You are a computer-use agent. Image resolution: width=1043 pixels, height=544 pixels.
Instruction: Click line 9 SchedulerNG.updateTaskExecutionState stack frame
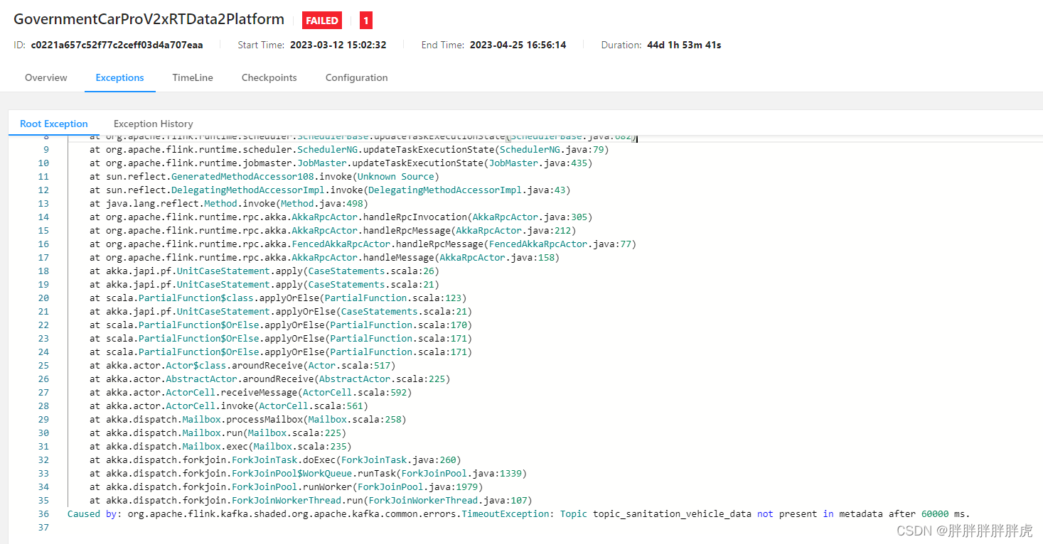(349, 150)
